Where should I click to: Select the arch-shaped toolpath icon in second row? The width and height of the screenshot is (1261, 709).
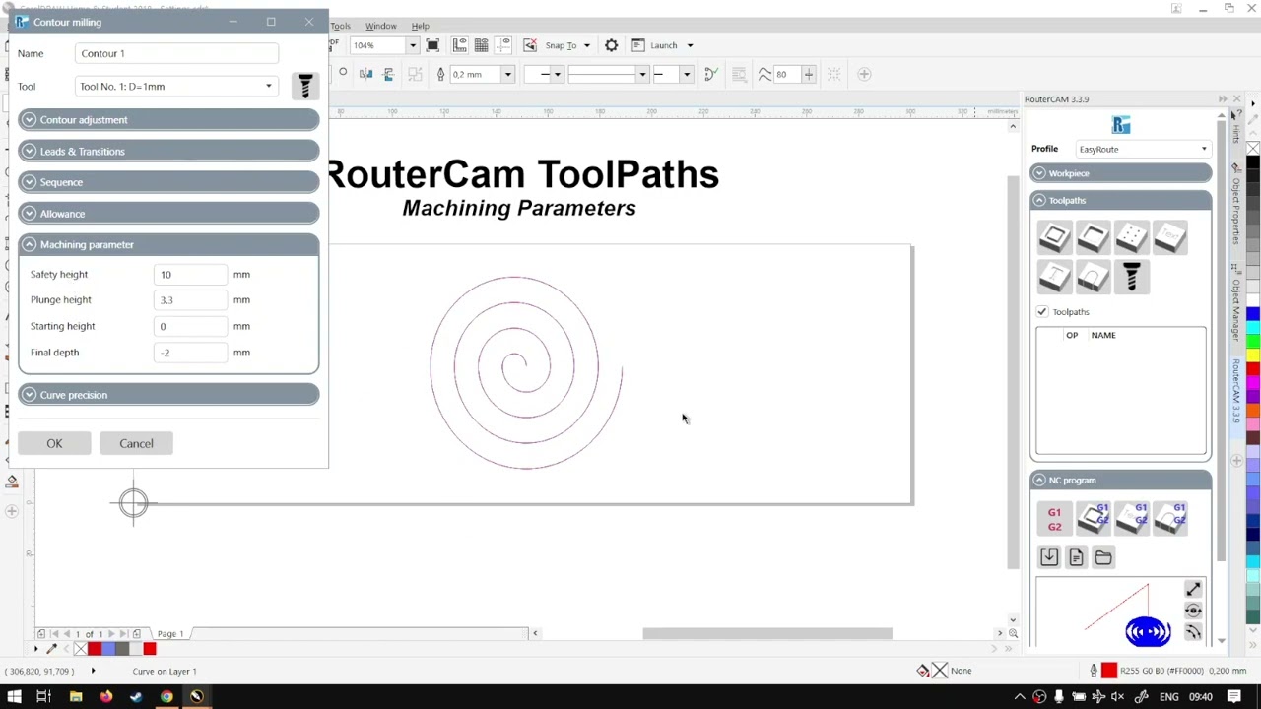[1093, 278]
